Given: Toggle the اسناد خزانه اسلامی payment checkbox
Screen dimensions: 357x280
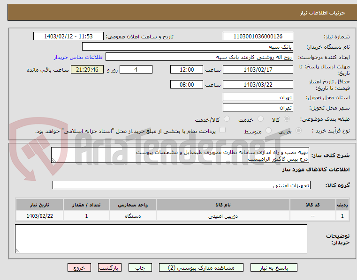Looking at the screenshot, I should (x=222, y=130).
